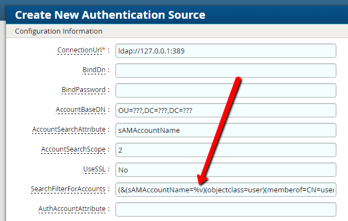Click the ConnectionUrl input field
The width and height of the screenshot is (348, 221).
coord(225,51)
